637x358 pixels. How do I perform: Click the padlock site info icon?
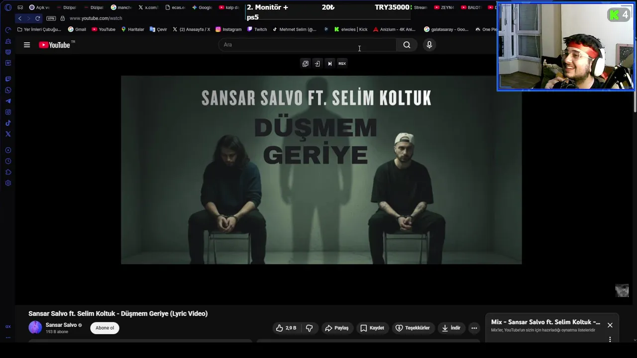point(63,18)
